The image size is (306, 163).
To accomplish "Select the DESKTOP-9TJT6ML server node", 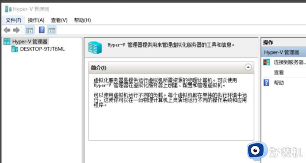I will (x=42, y=49).
